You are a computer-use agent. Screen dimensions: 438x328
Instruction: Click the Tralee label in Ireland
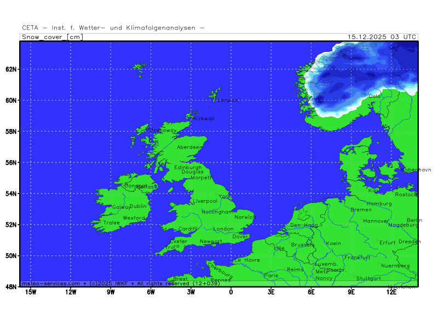click(112, 223)
